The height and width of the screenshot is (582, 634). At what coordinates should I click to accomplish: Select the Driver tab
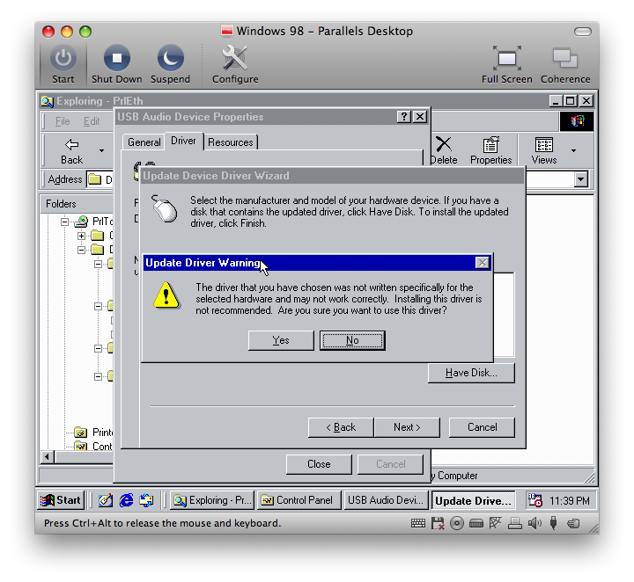pyautogui.click(x=183, y=141)
